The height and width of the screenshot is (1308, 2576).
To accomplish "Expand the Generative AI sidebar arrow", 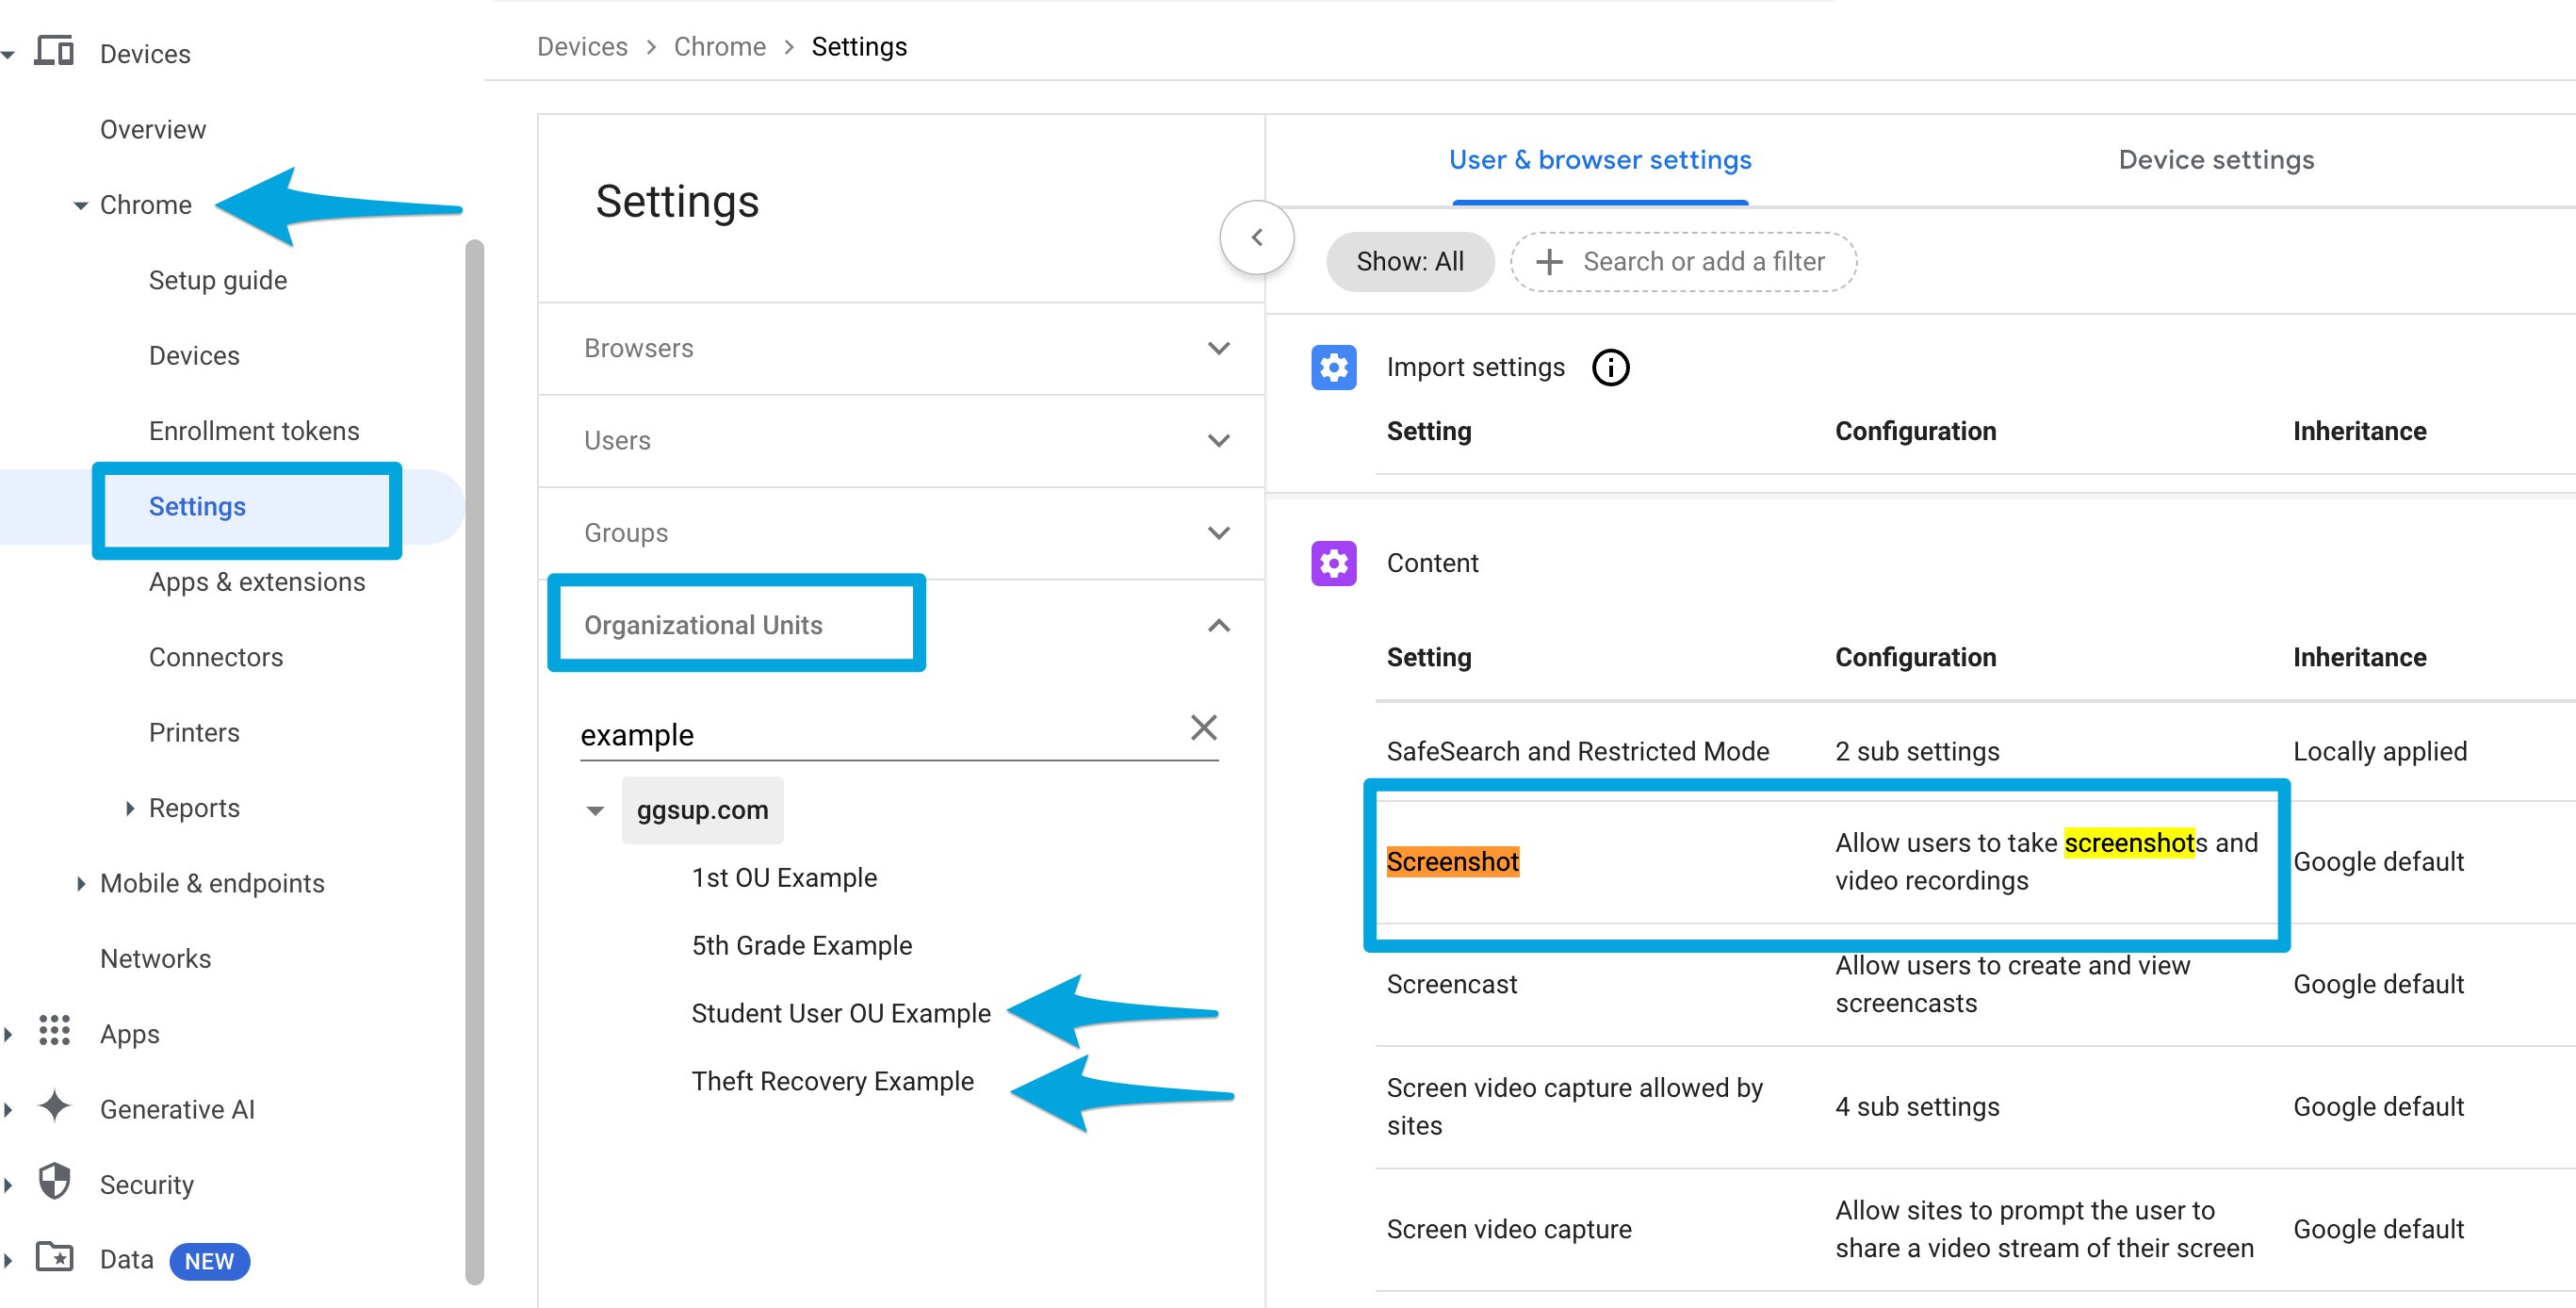I will pos(8,1109).
